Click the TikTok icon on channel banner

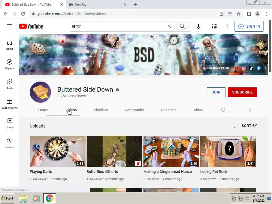pyautogui.click(x=251, y=68)
